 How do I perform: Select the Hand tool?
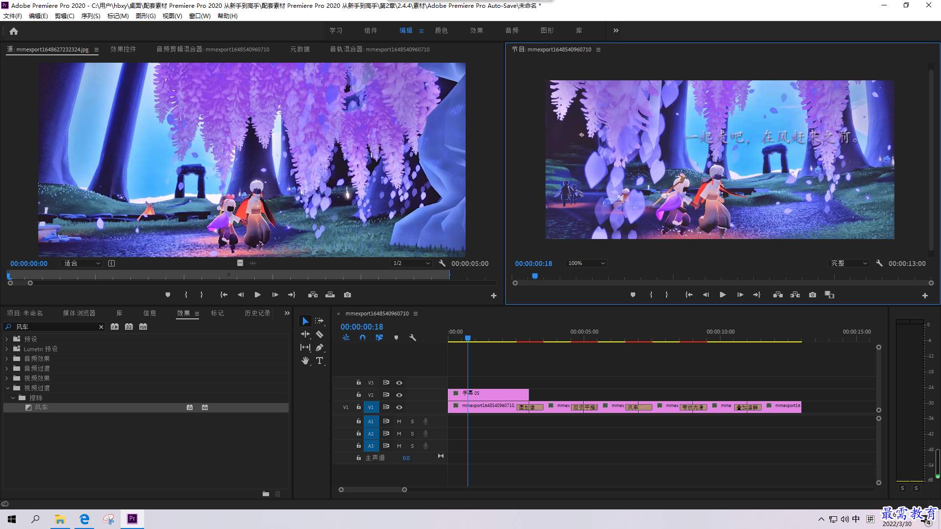click(x=305, y=361)
